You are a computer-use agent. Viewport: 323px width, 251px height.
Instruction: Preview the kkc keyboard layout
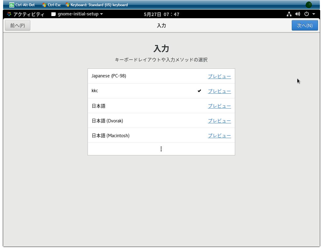pos(219,91)
